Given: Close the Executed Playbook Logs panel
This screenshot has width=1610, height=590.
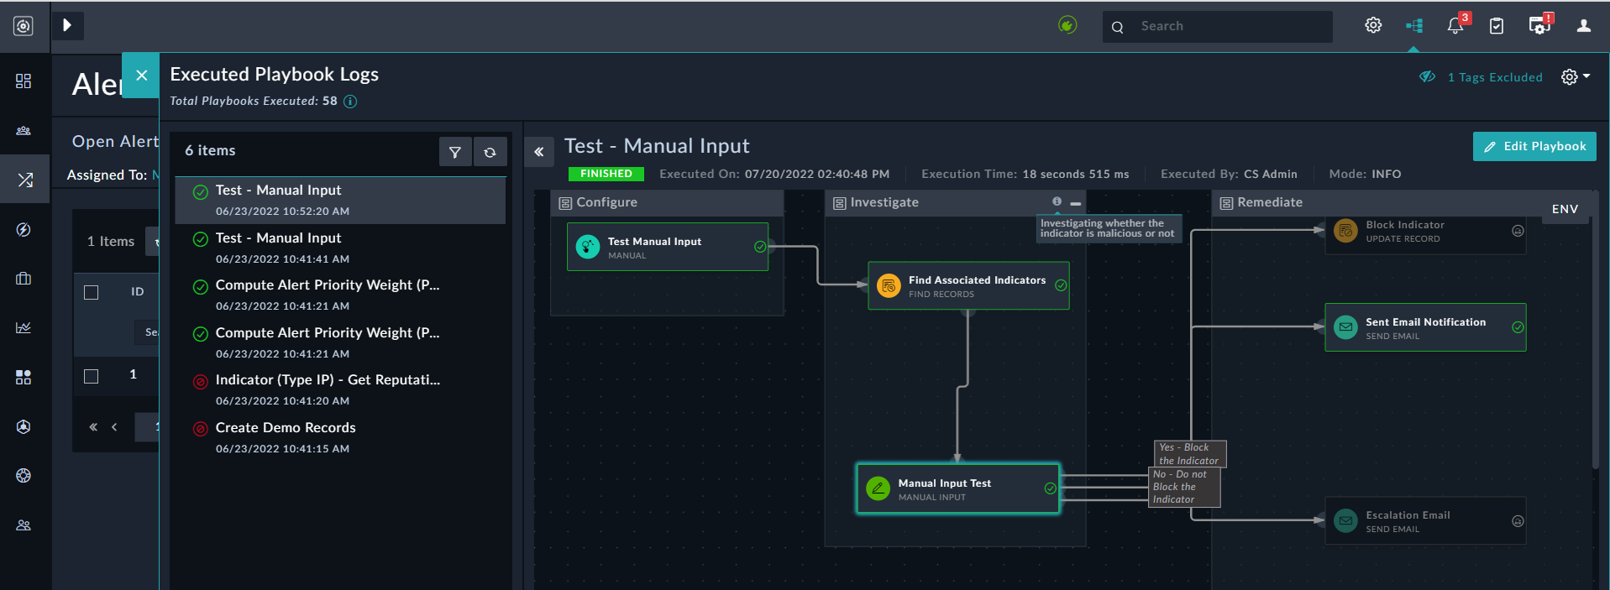Looking at the screenshot, I should click(x=141, y=76).
